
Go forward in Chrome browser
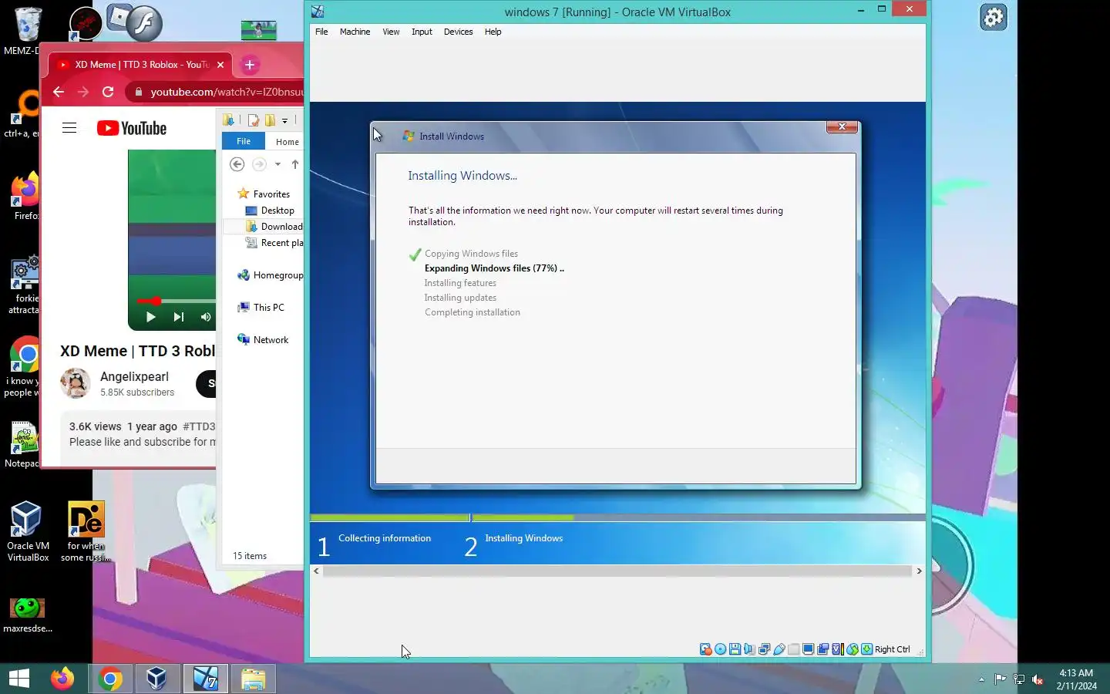(83, 92)
